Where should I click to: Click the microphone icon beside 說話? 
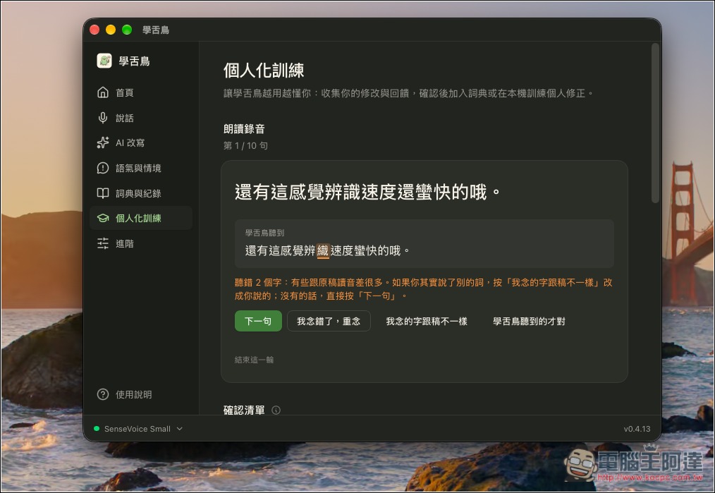(x=103, y=118)
